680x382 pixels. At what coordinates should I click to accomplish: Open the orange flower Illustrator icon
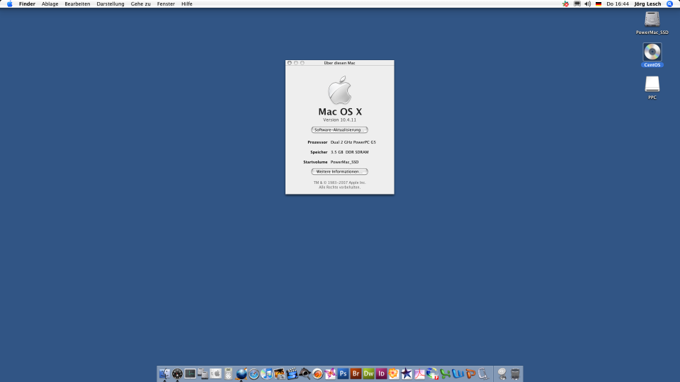(x=394, y=374)
